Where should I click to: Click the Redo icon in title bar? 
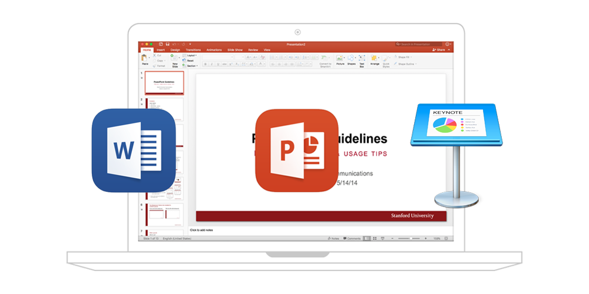pos(183,44)
